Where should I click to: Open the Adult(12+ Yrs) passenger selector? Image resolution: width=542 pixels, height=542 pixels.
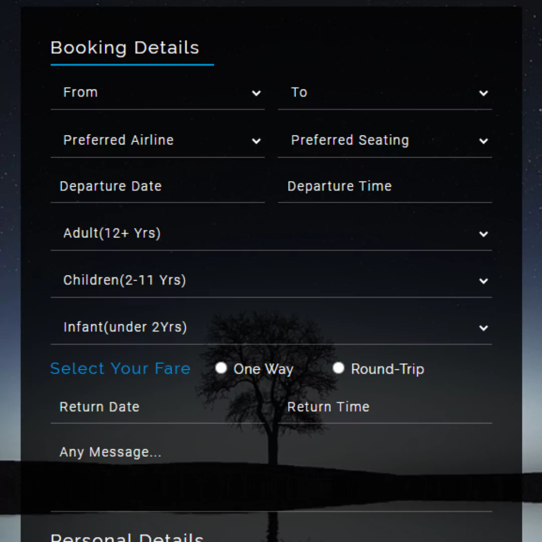click(x=272, y=233)
